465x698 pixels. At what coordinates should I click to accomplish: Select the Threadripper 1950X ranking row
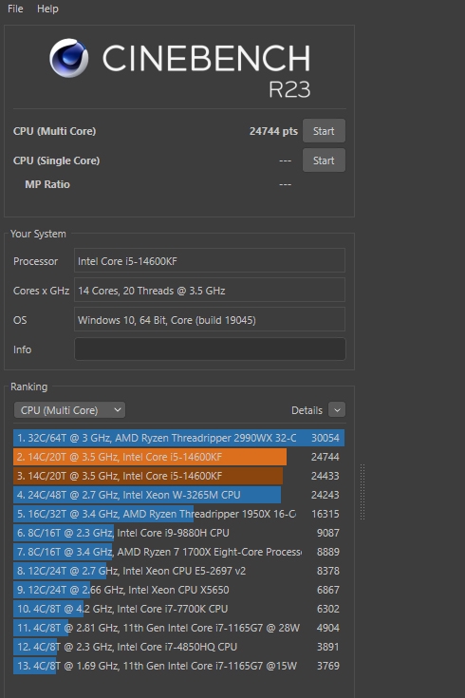178,514
